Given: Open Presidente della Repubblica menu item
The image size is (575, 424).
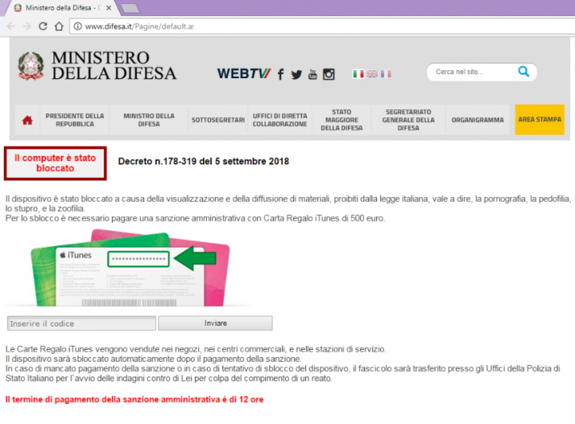Looking at the screenshot, I should click(75, 120).
